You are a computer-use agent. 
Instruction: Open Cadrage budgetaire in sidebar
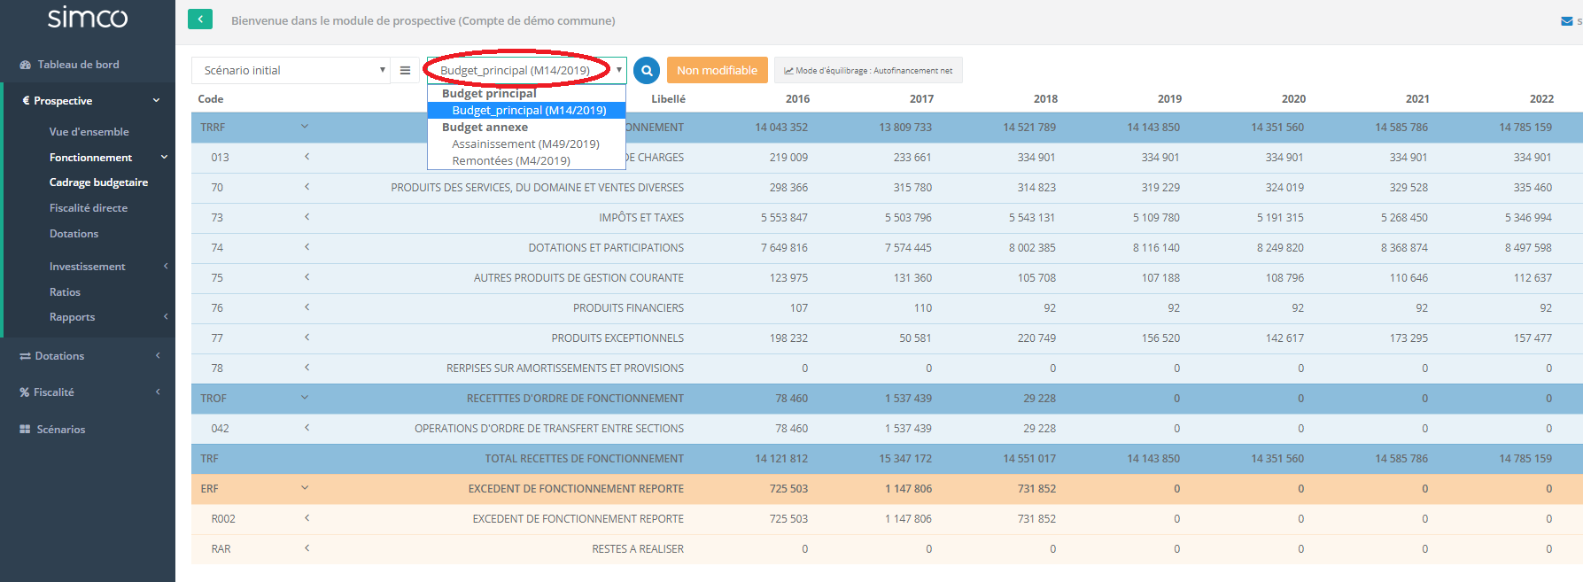pyautogui.click(x=98, y=182)
